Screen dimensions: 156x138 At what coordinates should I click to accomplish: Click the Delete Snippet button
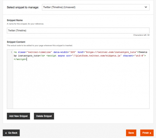(44, 116)
